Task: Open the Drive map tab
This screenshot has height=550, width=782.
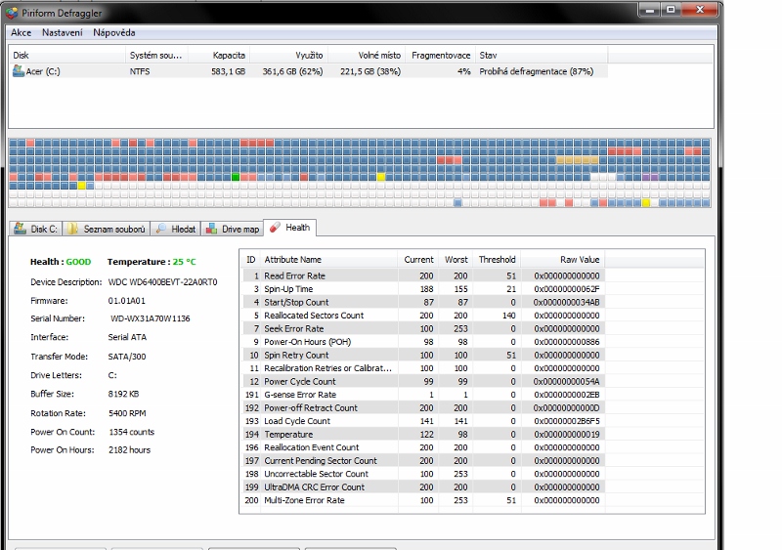Action: (x=233, y=229)
